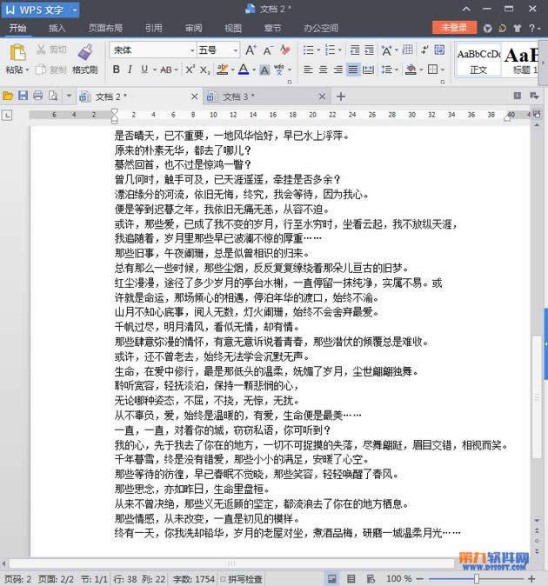
Task: Switch to the 文档 3 document tab
Action: pos(266,97)
